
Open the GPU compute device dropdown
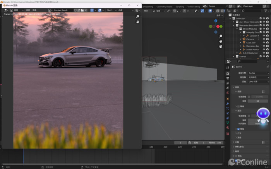point(259,82)
